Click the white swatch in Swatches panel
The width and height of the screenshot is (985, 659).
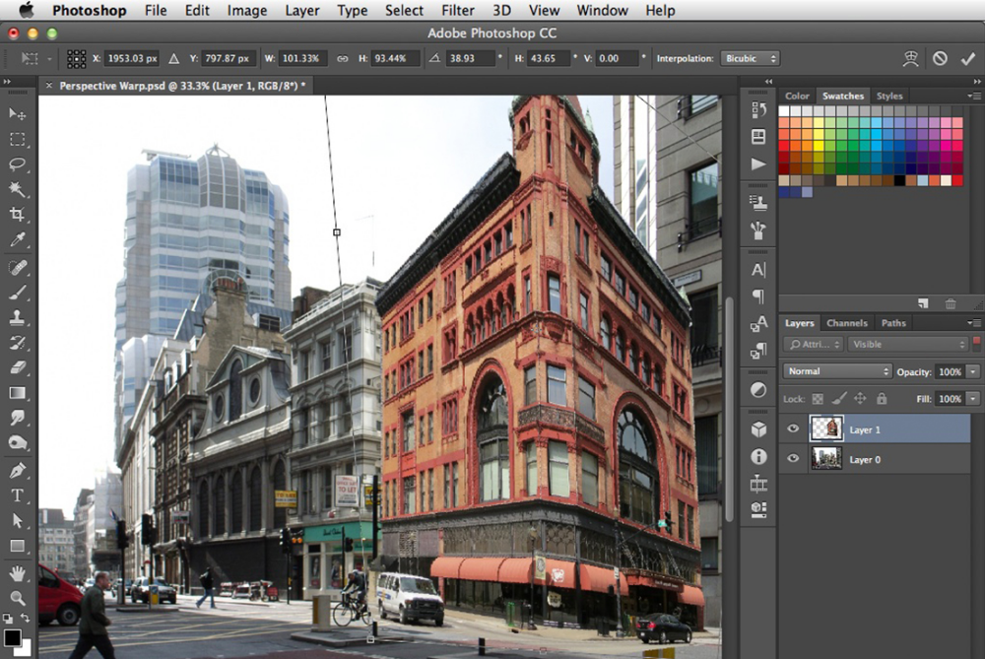pyautogui.click(x=784, y=111)
